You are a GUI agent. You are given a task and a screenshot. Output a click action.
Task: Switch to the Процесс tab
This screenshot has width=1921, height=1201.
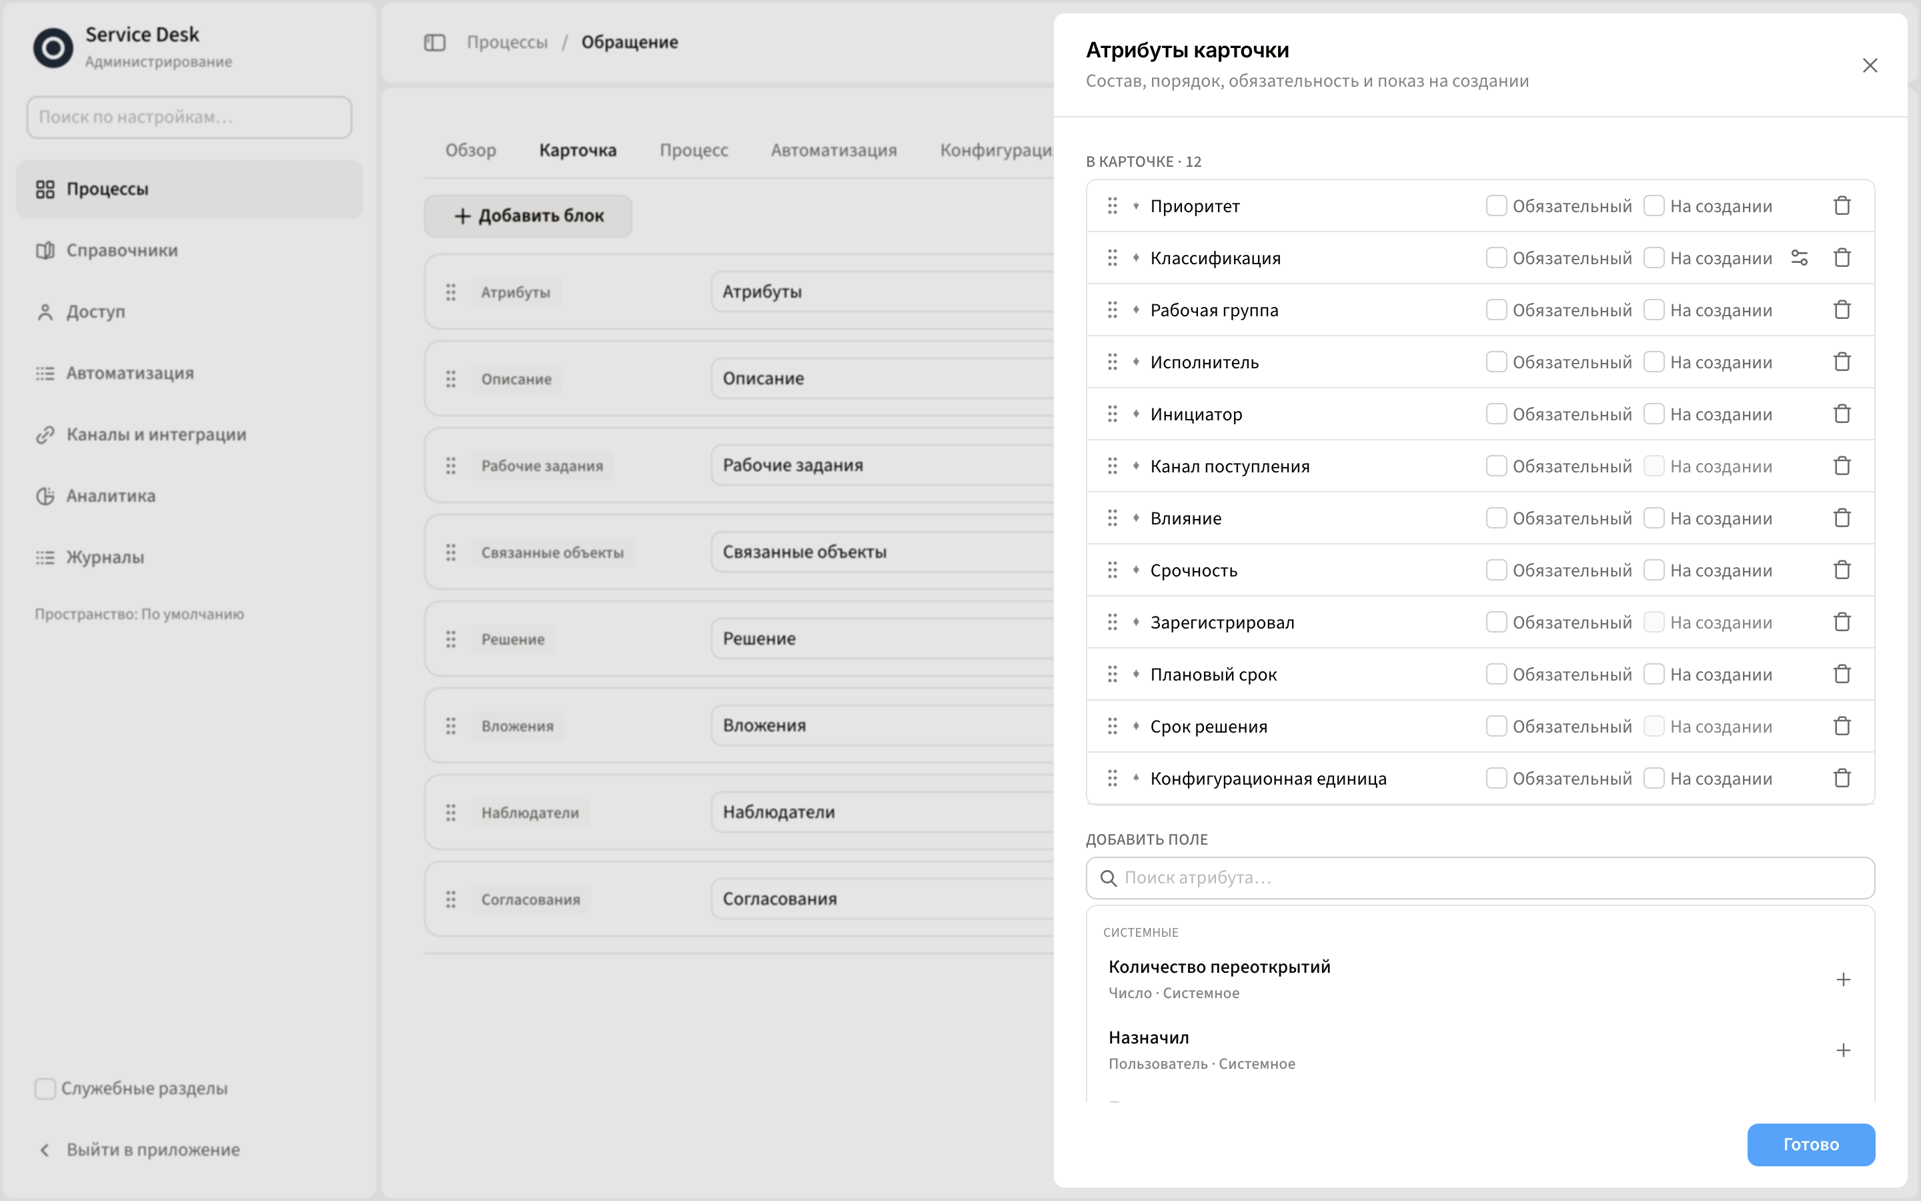coord(693,150)
